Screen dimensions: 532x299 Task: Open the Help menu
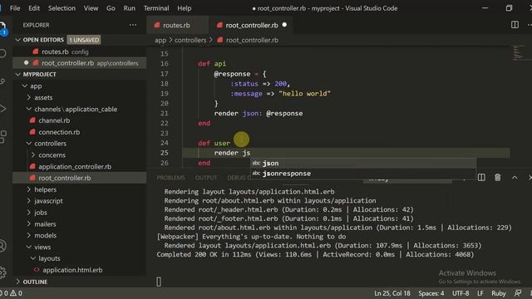[x=185, y=8]
